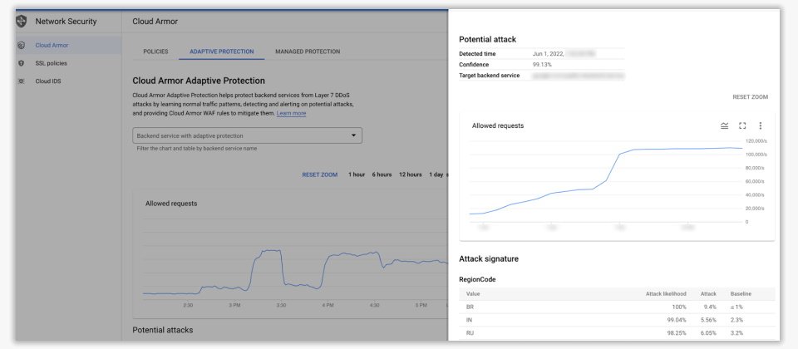
Task: Click the Value column header
Action: pos(473,294)
